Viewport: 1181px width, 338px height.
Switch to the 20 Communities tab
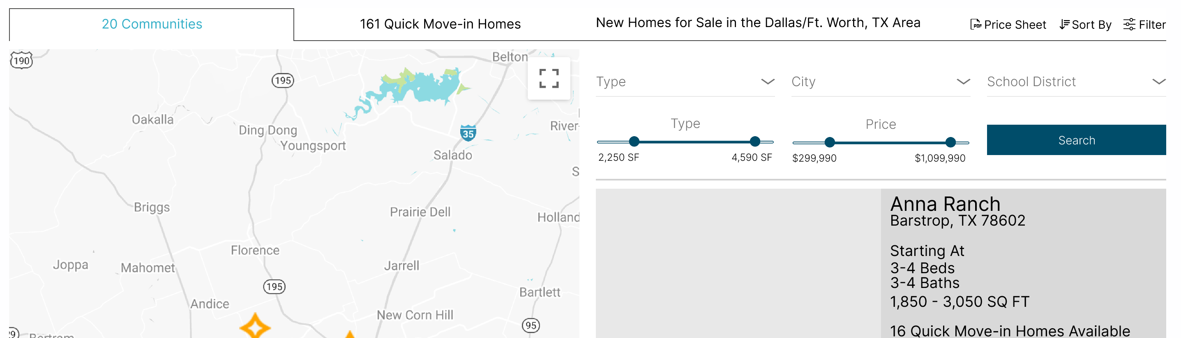[152, 24]
